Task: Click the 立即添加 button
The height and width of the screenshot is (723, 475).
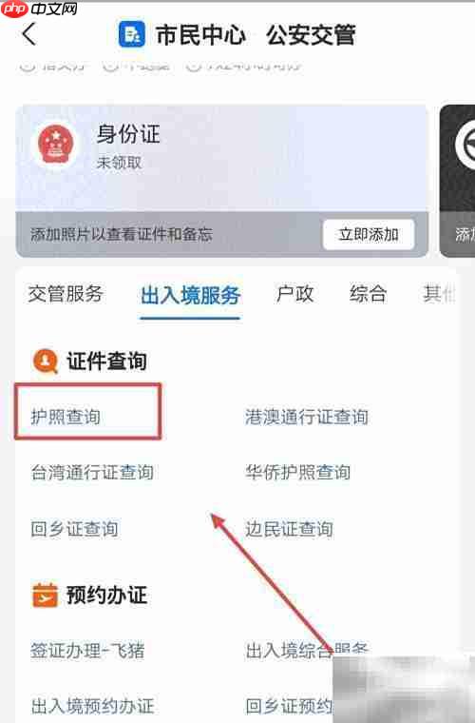Action: tap(369, 235)
